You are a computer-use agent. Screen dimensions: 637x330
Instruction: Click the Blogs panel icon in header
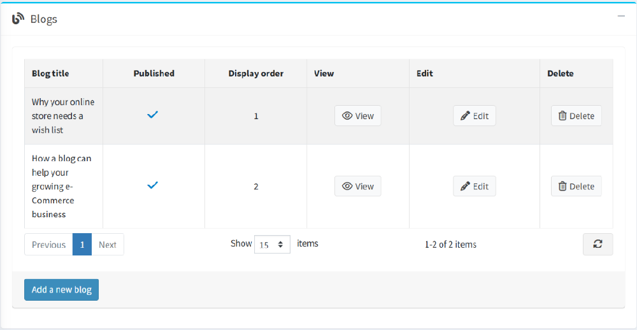(18, 18)
